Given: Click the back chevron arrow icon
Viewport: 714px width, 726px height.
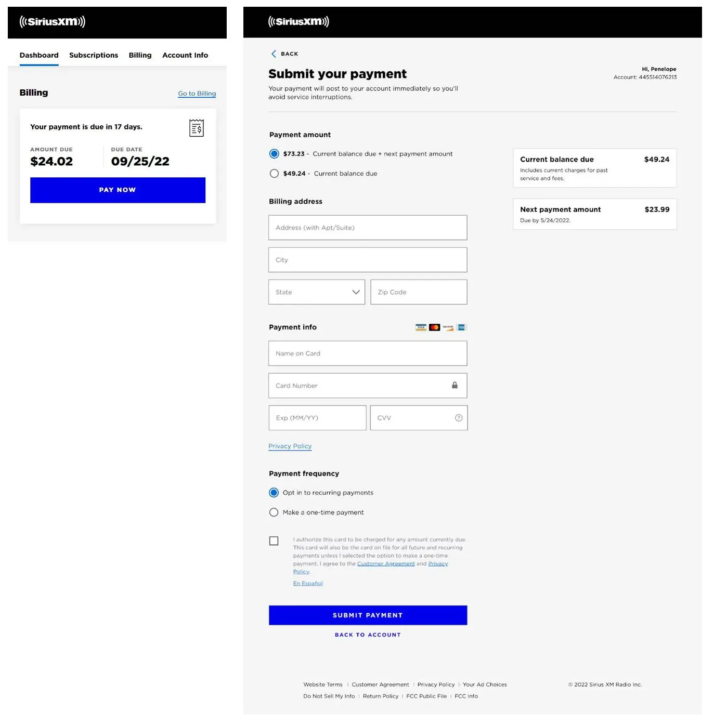Looking at the screenshot, I should pos(274,54).
